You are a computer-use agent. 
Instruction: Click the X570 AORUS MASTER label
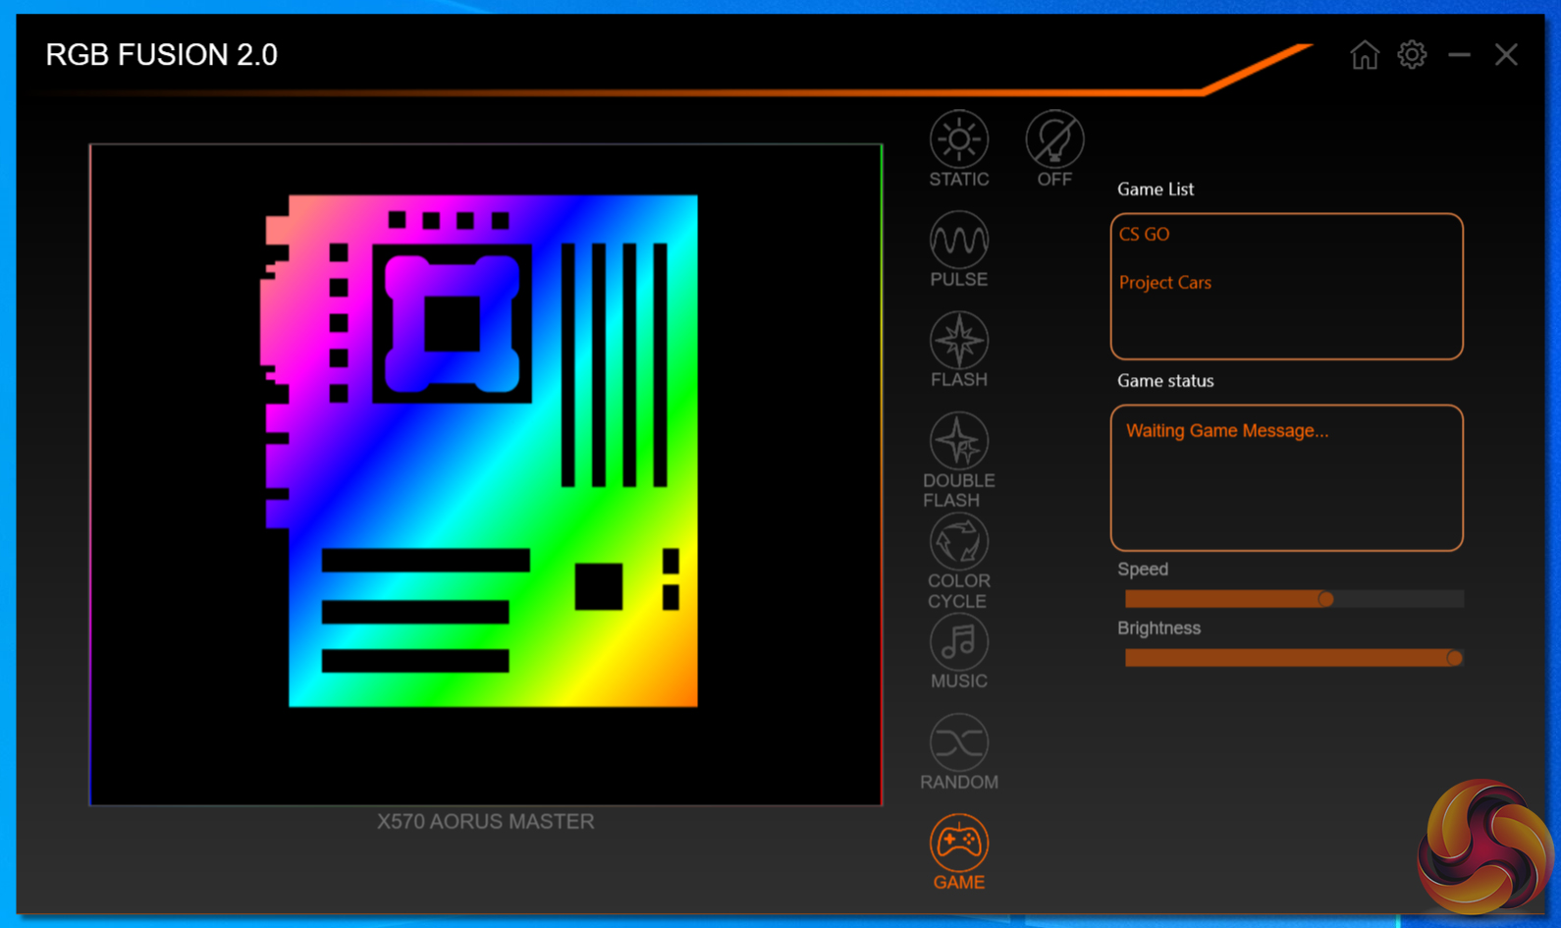click(486, 821)
